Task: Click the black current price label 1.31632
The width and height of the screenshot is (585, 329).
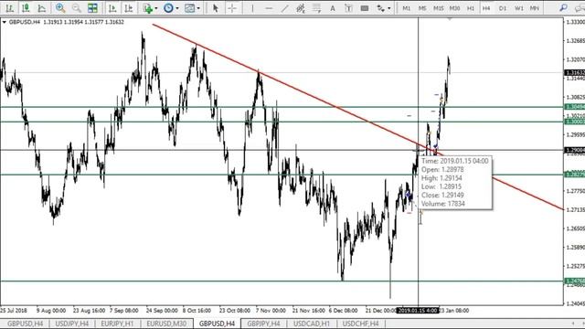Action: pyautogui.click(x=575, y=73)
